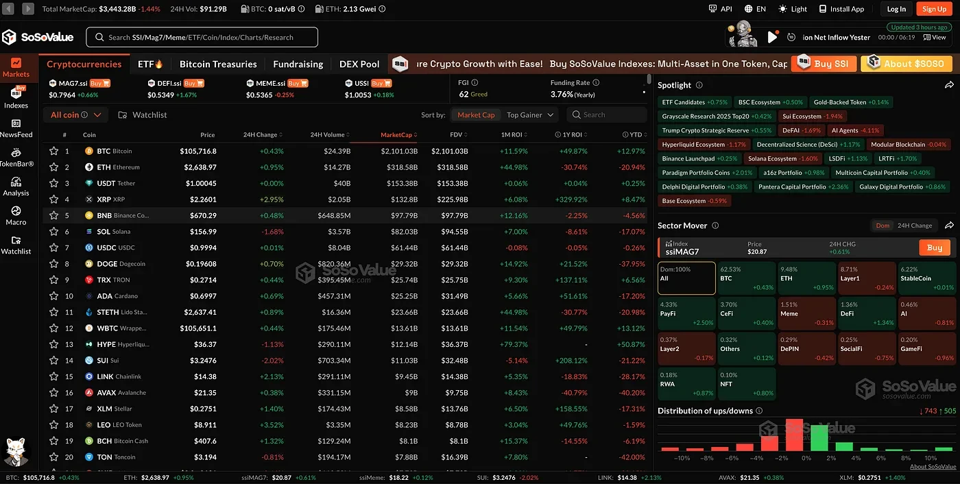This screenshot has width=960, height=484.
Task: Open the Macro sidebar icon
Action: tap(16, 215)
